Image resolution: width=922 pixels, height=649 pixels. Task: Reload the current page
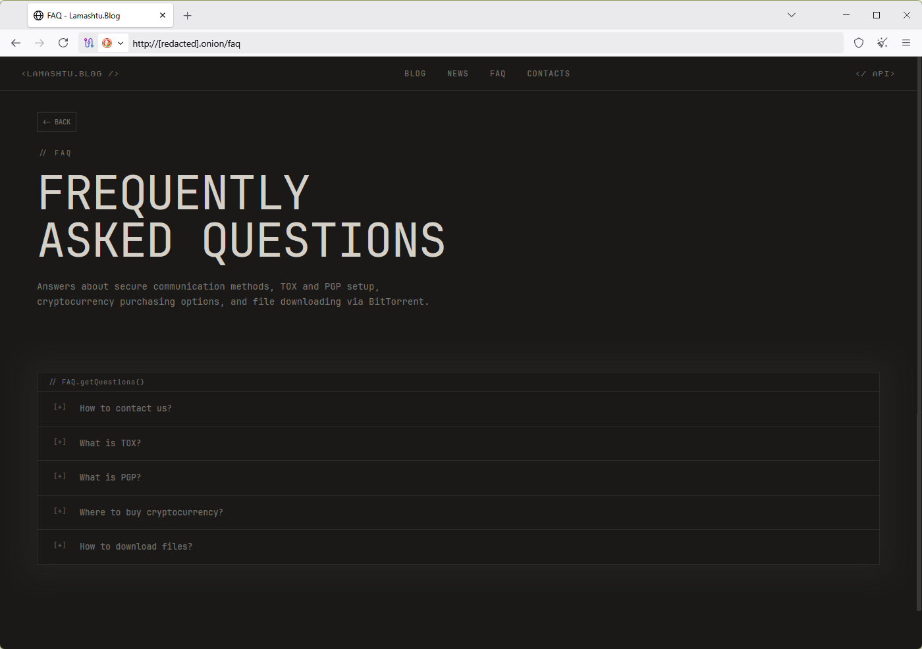[x=63, y=43]
